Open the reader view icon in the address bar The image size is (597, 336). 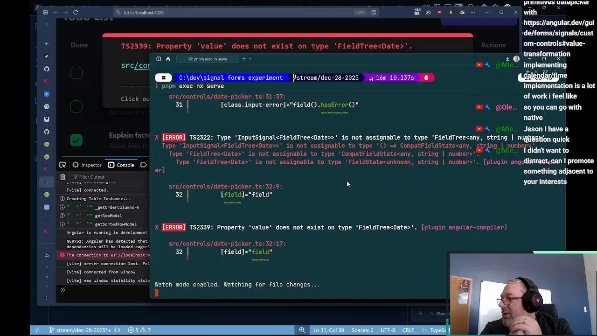[x=374, y=13]
